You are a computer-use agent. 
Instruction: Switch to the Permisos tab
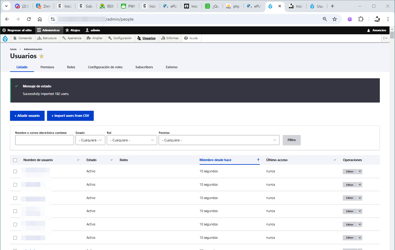[47, 67]
